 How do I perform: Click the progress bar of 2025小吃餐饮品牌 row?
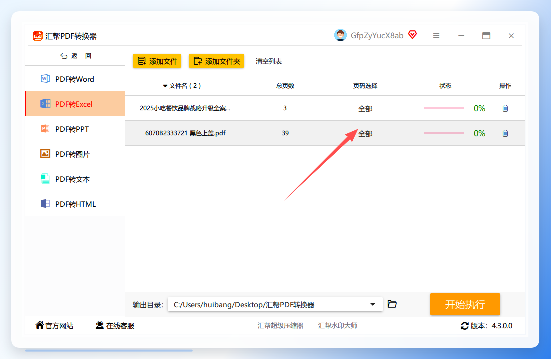coord(444,108)
